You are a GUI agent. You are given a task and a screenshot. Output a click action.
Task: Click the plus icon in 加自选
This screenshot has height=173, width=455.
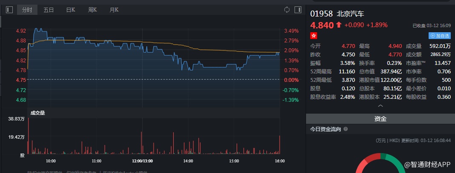point(432,36)
